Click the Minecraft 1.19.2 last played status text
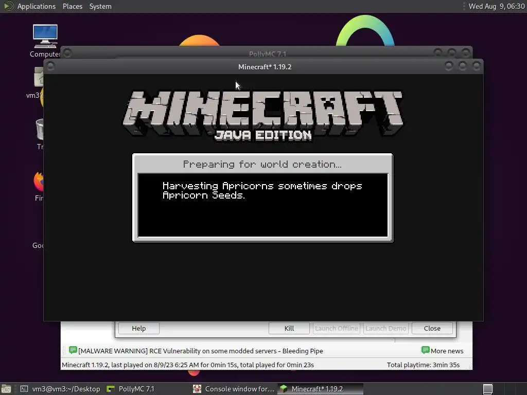The height and width of the screenshot is (395, 527). (x=187, y=365)
